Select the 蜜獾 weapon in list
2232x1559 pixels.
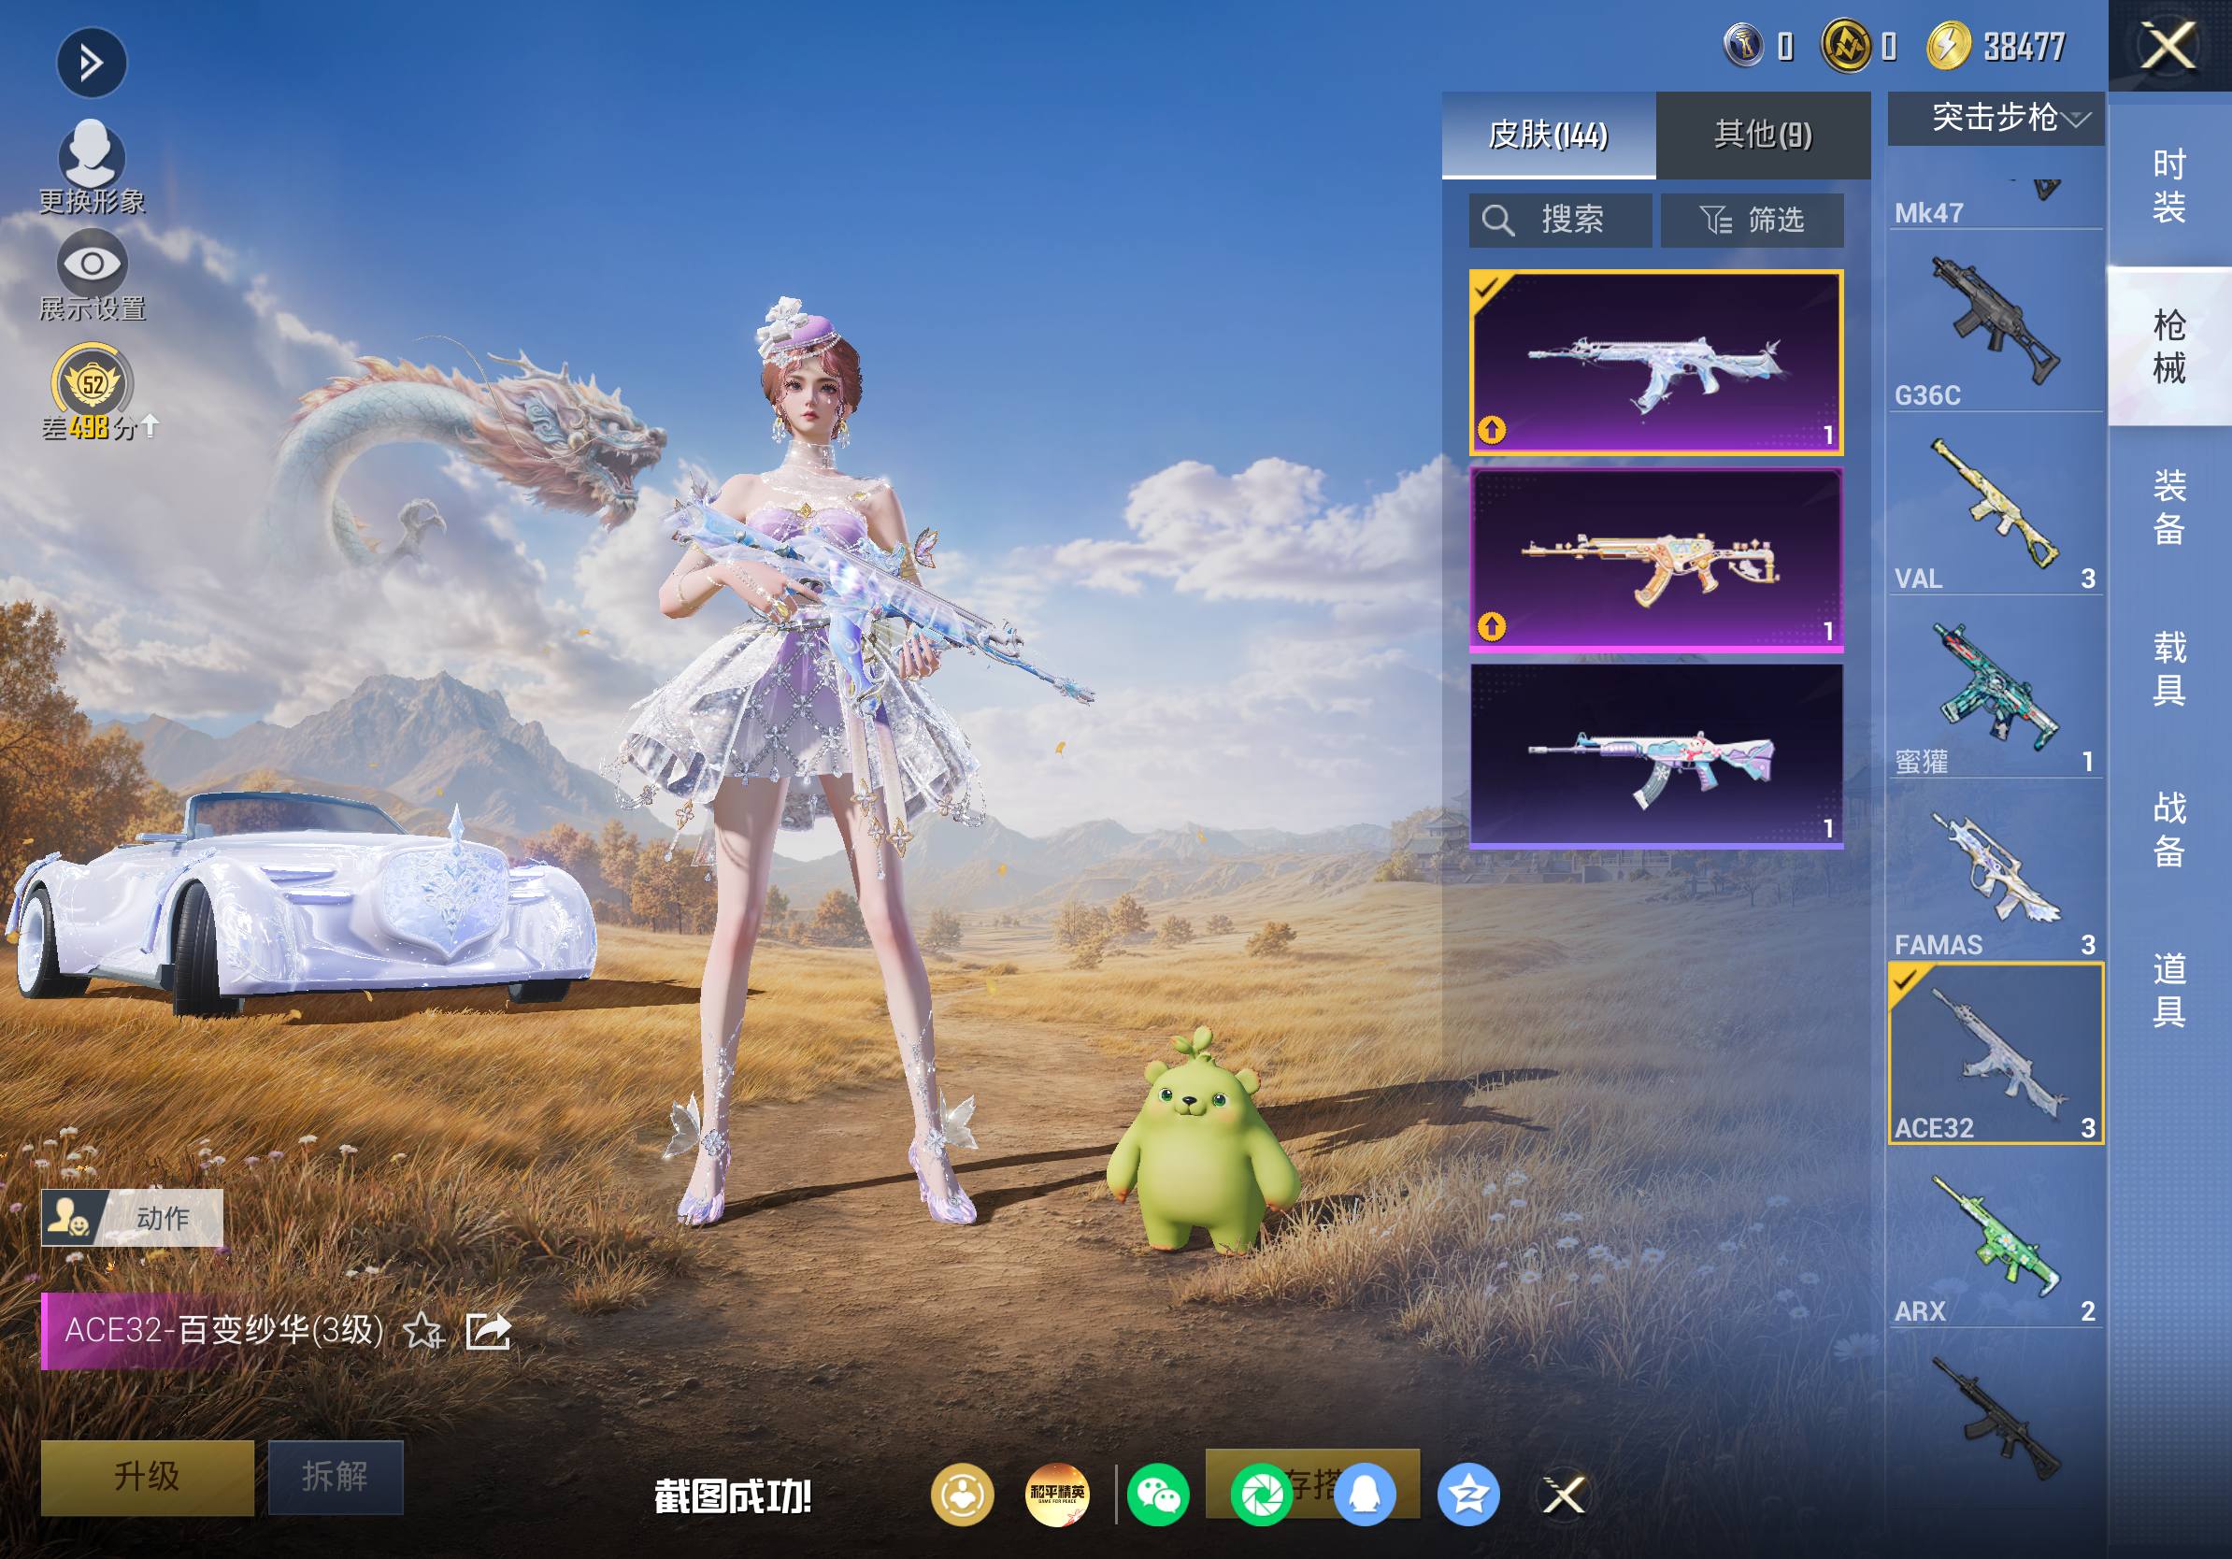(x=1996, y=688)
